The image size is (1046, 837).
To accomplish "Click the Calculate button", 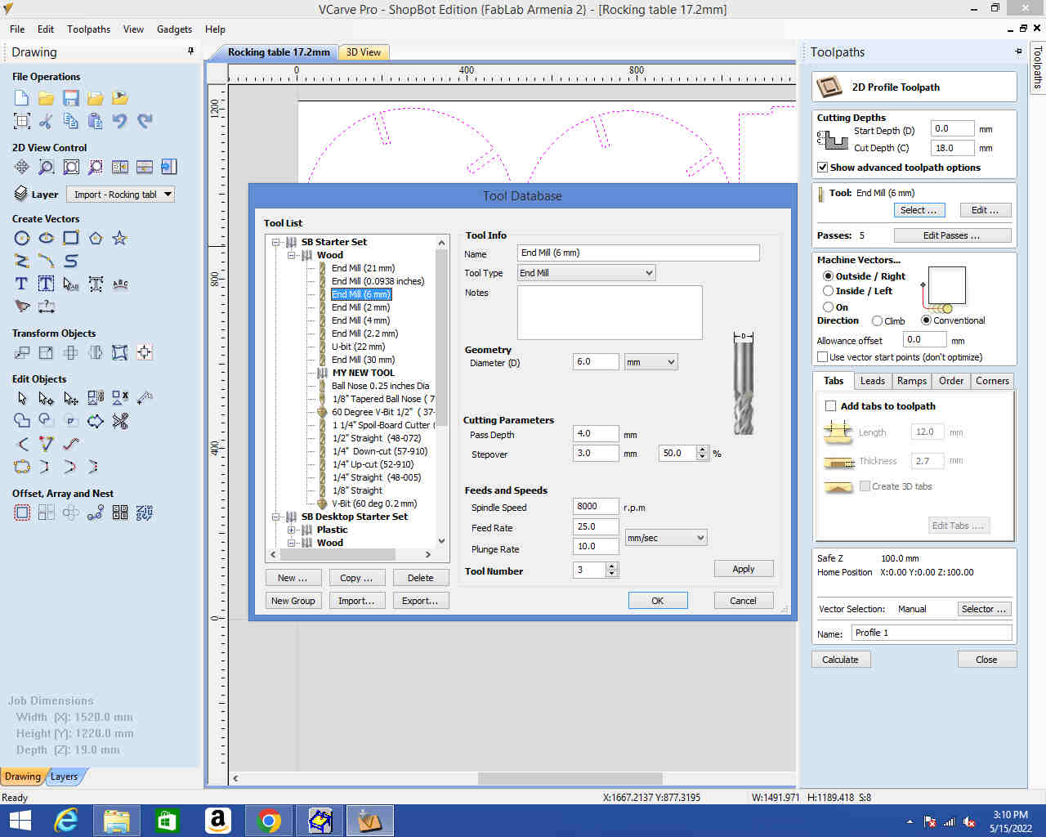I will point(840,660).
